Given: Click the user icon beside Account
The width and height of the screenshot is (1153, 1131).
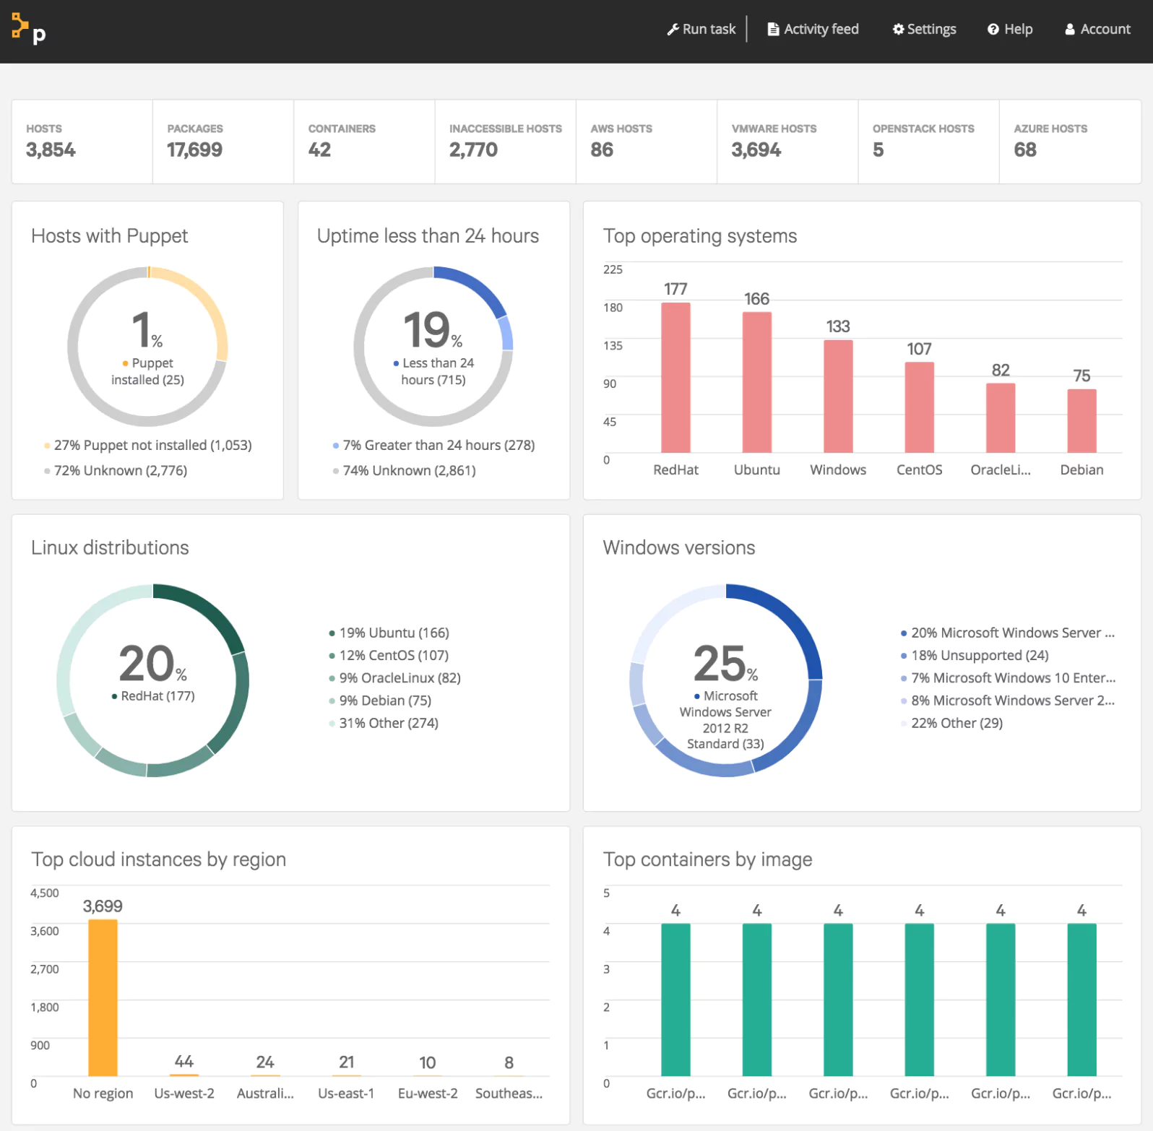Looking at the screenshot, I should point(1070,30).
